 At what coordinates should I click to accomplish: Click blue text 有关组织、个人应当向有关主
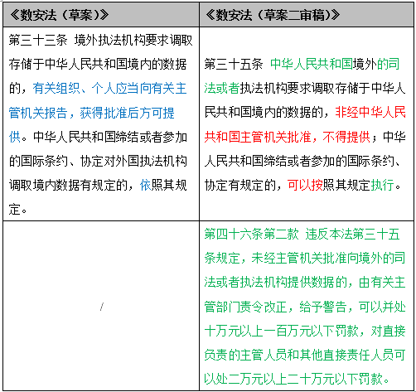109,89
